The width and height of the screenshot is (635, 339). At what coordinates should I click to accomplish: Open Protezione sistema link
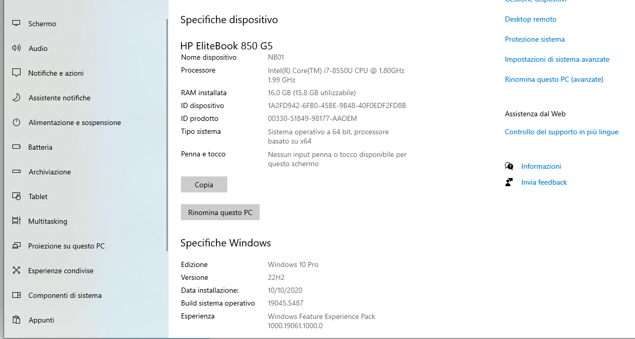tap(535, 39)
